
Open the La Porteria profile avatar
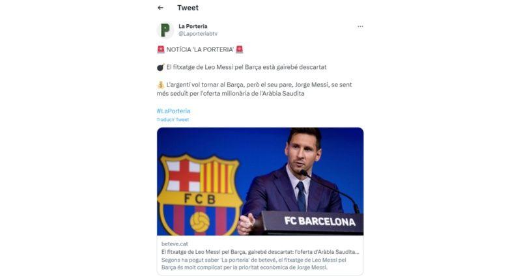point(165,30)
